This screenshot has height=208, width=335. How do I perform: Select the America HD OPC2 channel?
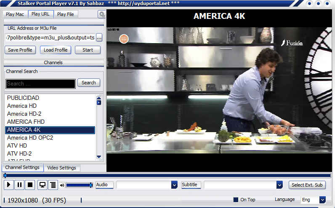tap(50, 138)
